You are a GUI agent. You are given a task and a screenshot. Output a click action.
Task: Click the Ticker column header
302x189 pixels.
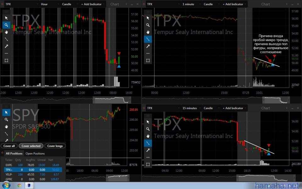point(9,160)
